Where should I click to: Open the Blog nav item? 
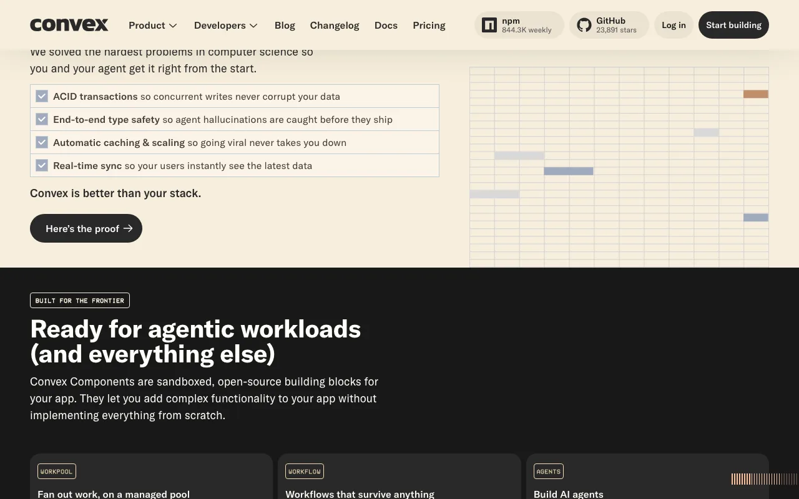coord(285,25)
